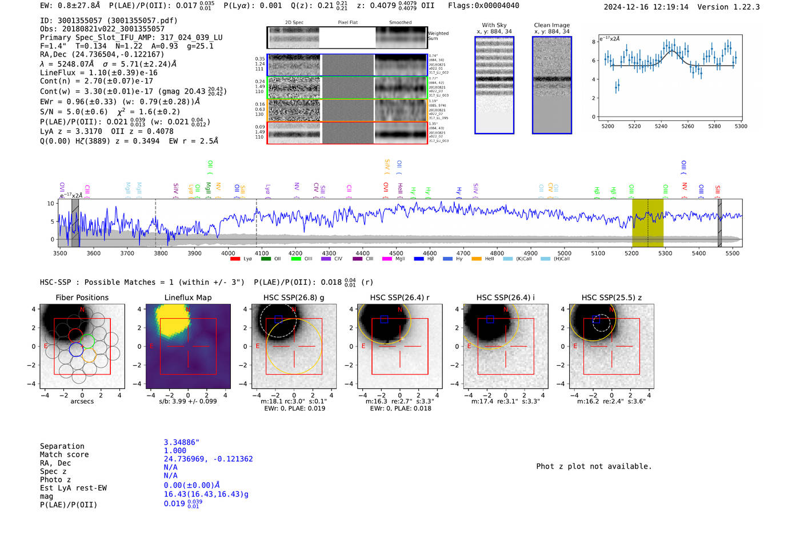Click the bright yellow source in Lineflux Map

(173, 321)
